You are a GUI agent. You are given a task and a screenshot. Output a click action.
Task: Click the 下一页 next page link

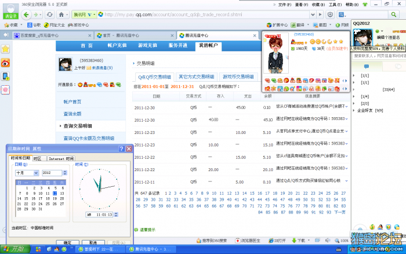point(340,212)
